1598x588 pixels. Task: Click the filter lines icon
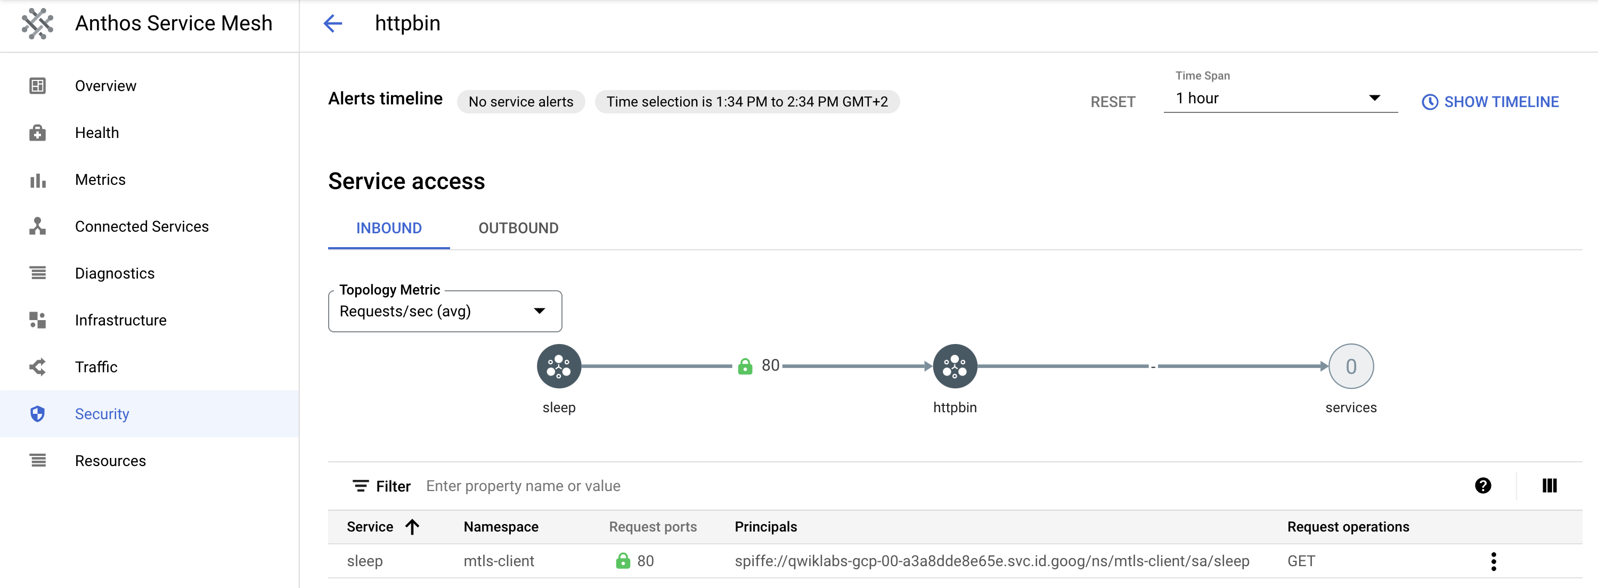[x=361, y=486]
